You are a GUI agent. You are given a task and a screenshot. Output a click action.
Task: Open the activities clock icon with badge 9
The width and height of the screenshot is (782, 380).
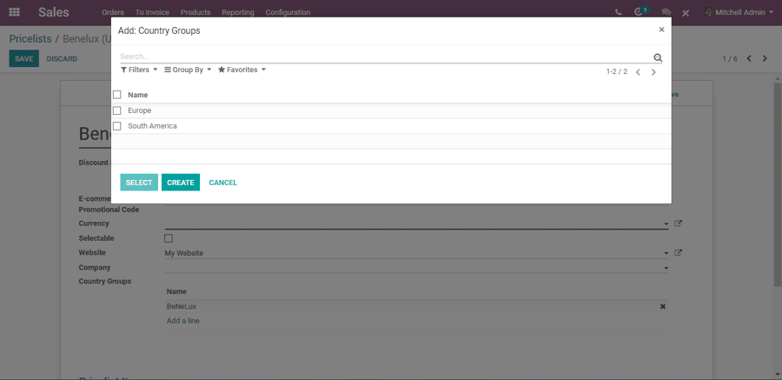[x=640, y=11]
